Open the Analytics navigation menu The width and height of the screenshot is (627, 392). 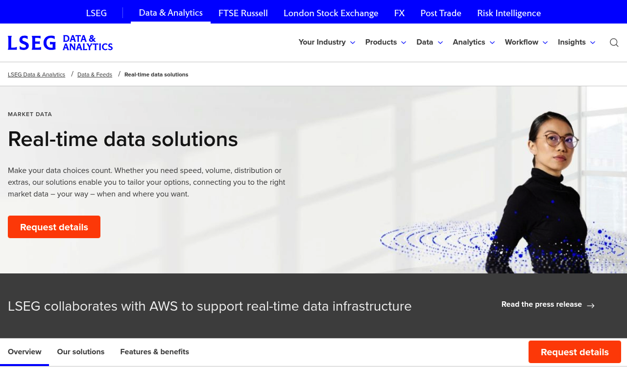click(469, 42)
